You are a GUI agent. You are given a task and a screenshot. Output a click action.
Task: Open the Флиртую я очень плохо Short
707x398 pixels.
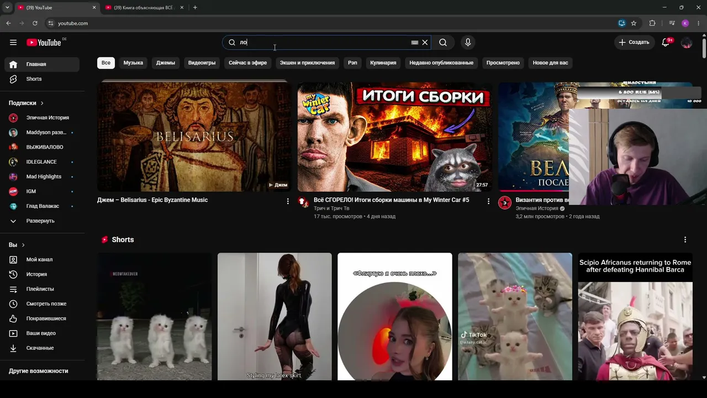tap(395, 317)
